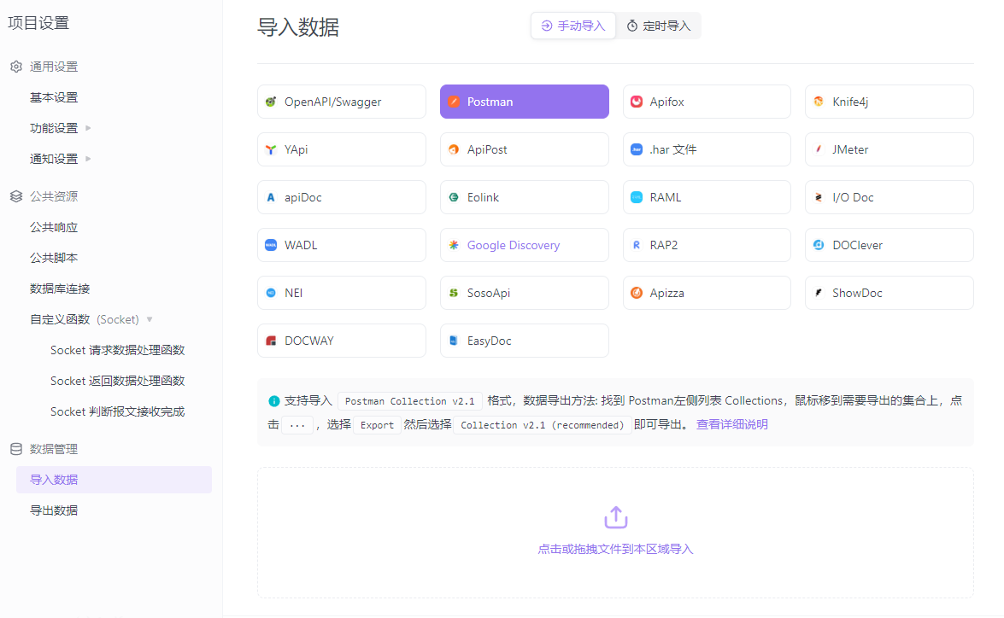This screenshot has height=618, width=1004.
Task: Click the 数据管理 database section header
Action: [x=44, y=449]
